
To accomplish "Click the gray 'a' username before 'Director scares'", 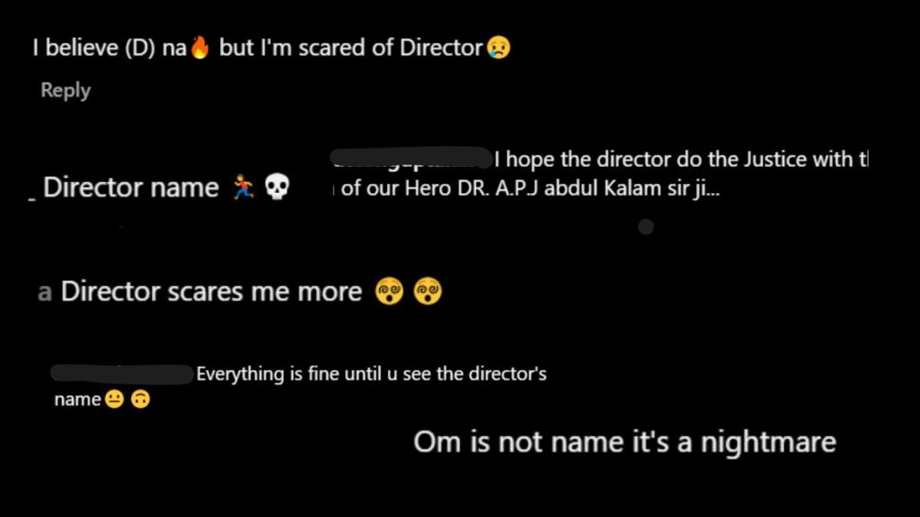I will pos(45,292).
